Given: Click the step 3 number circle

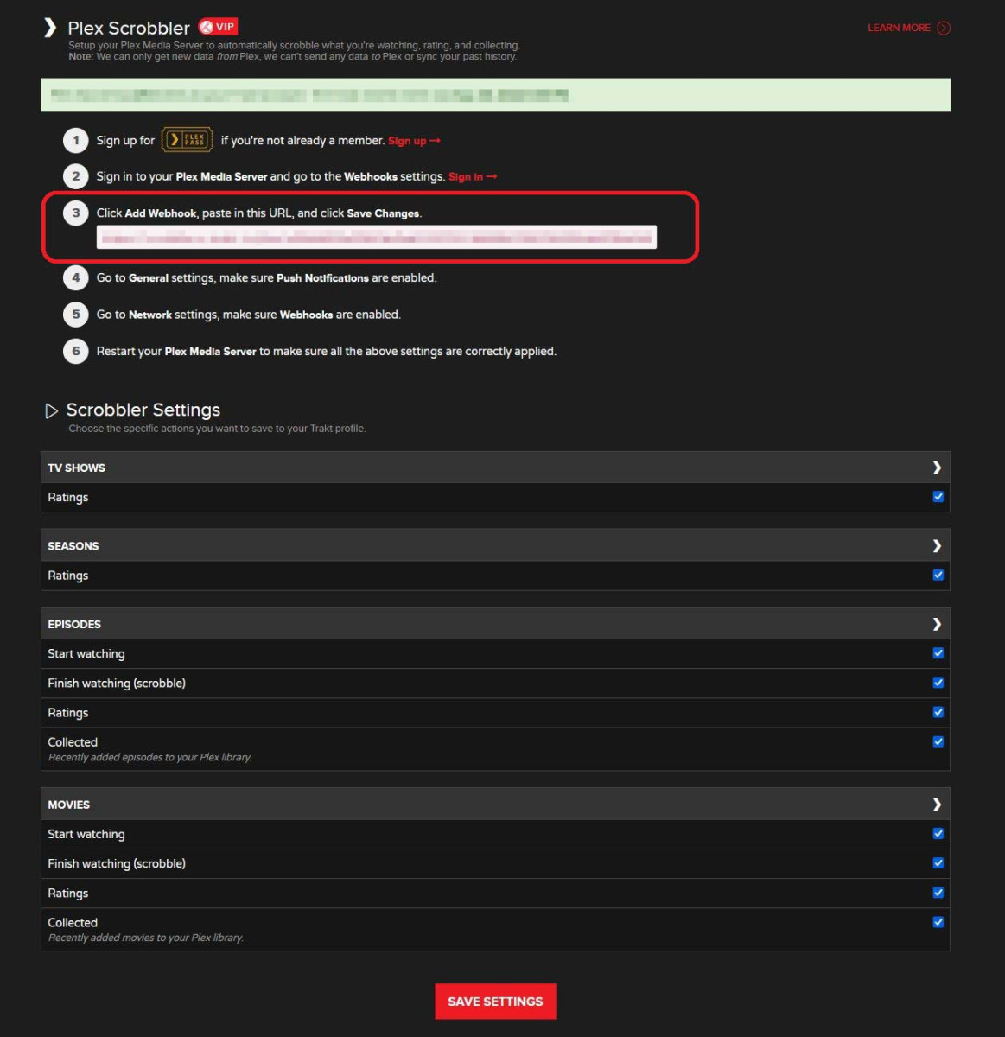Looking at the screenshot, I should 76,213.
